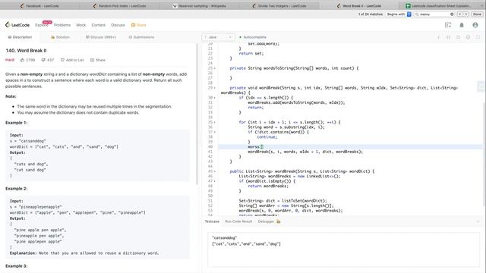Click the editor info icon

click(x=439, y=37)
